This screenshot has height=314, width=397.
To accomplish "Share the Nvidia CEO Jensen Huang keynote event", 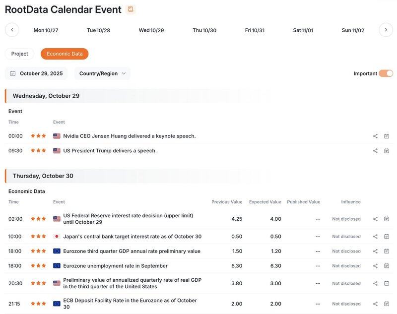I will click(x=375, y=136).
